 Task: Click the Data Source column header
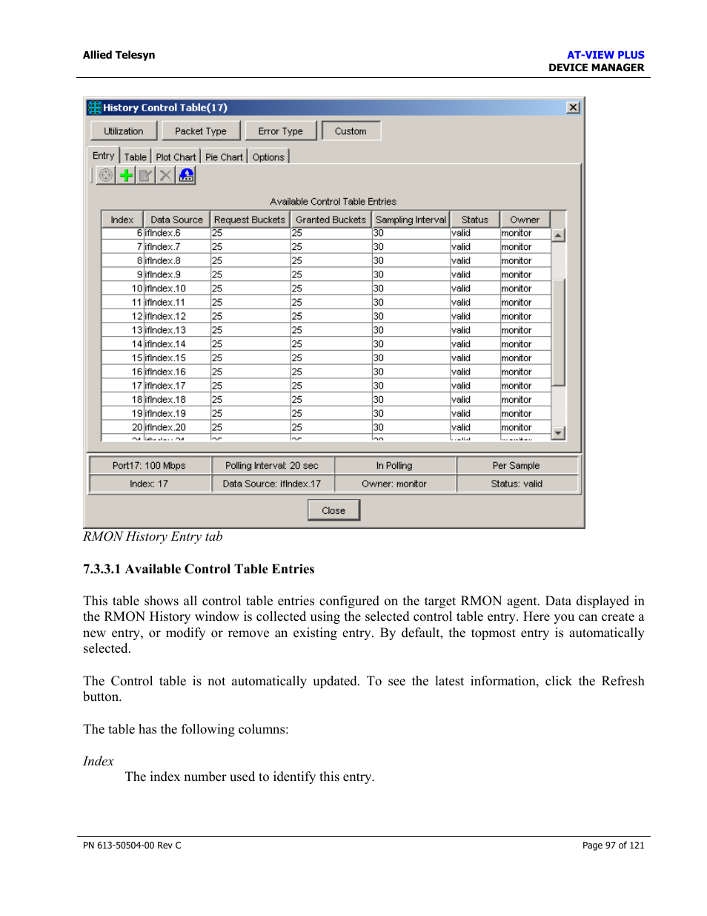tap(176, 220)
